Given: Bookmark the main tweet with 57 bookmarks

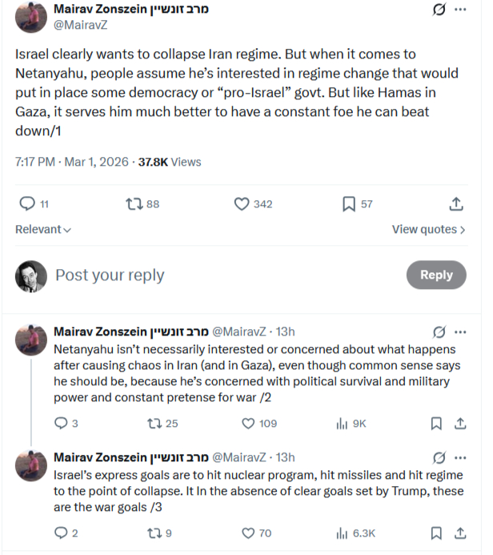Looking at the screenshot, I should tap(349, 204).
